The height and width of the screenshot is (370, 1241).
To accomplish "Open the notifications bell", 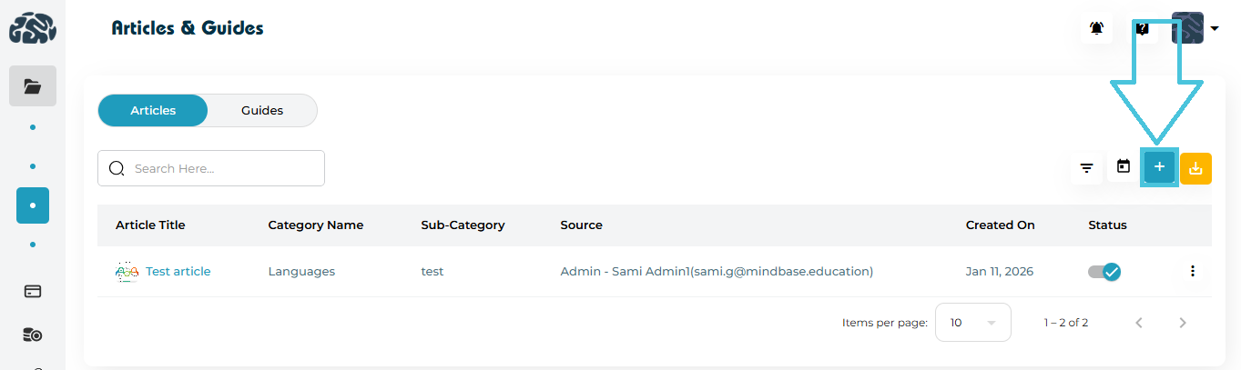I will [1097, 29].
